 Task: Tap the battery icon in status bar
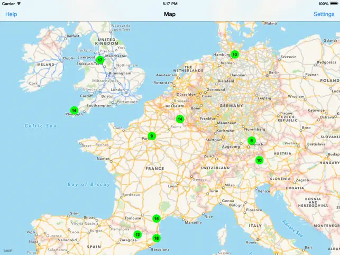(334, 4)
